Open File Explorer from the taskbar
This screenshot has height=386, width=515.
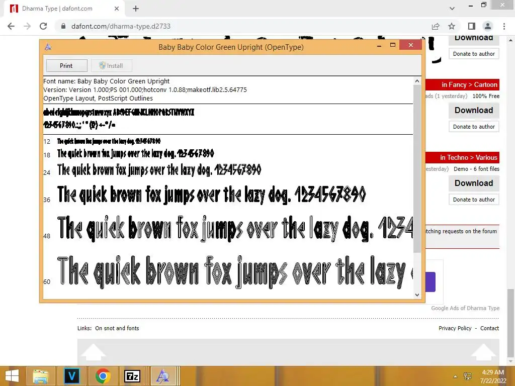(40, 376)
